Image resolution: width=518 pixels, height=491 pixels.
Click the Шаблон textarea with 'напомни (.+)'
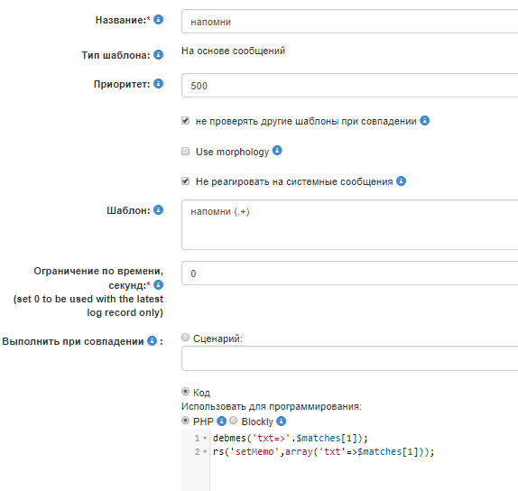click(349, 225)
